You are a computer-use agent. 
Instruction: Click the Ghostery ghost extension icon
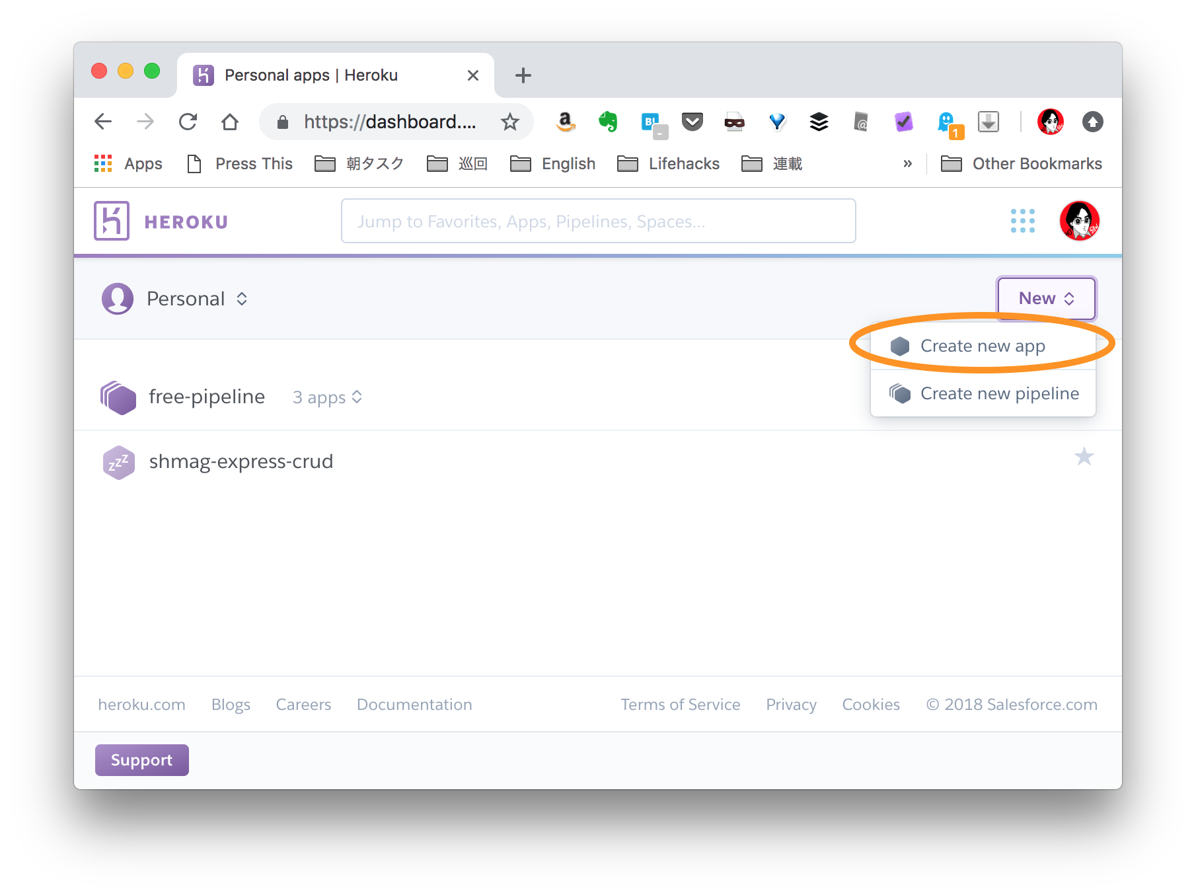(x=950, y=124)
